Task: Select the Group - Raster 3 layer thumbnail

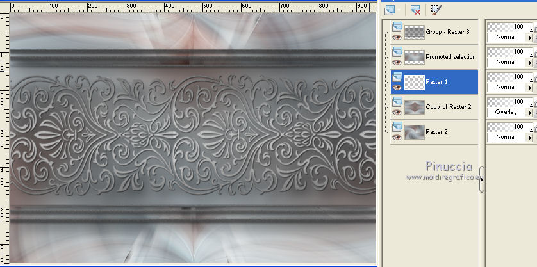Action: pyautogui.click(x=415, y=32)
